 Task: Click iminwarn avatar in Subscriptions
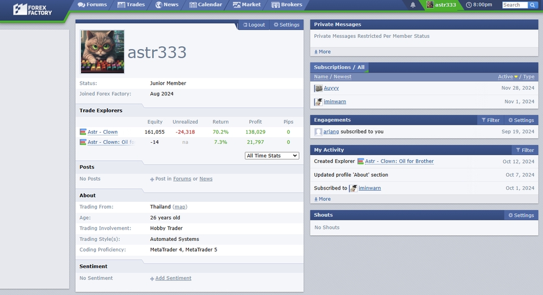pos(318,102)
